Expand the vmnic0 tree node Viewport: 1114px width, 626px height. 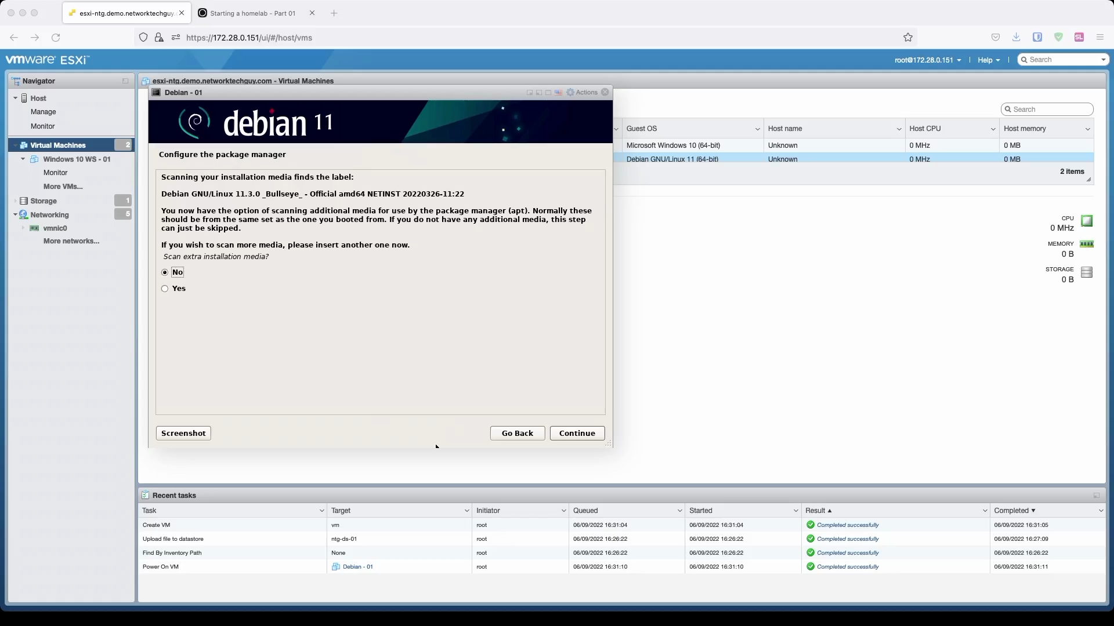[x=23, y=228]
